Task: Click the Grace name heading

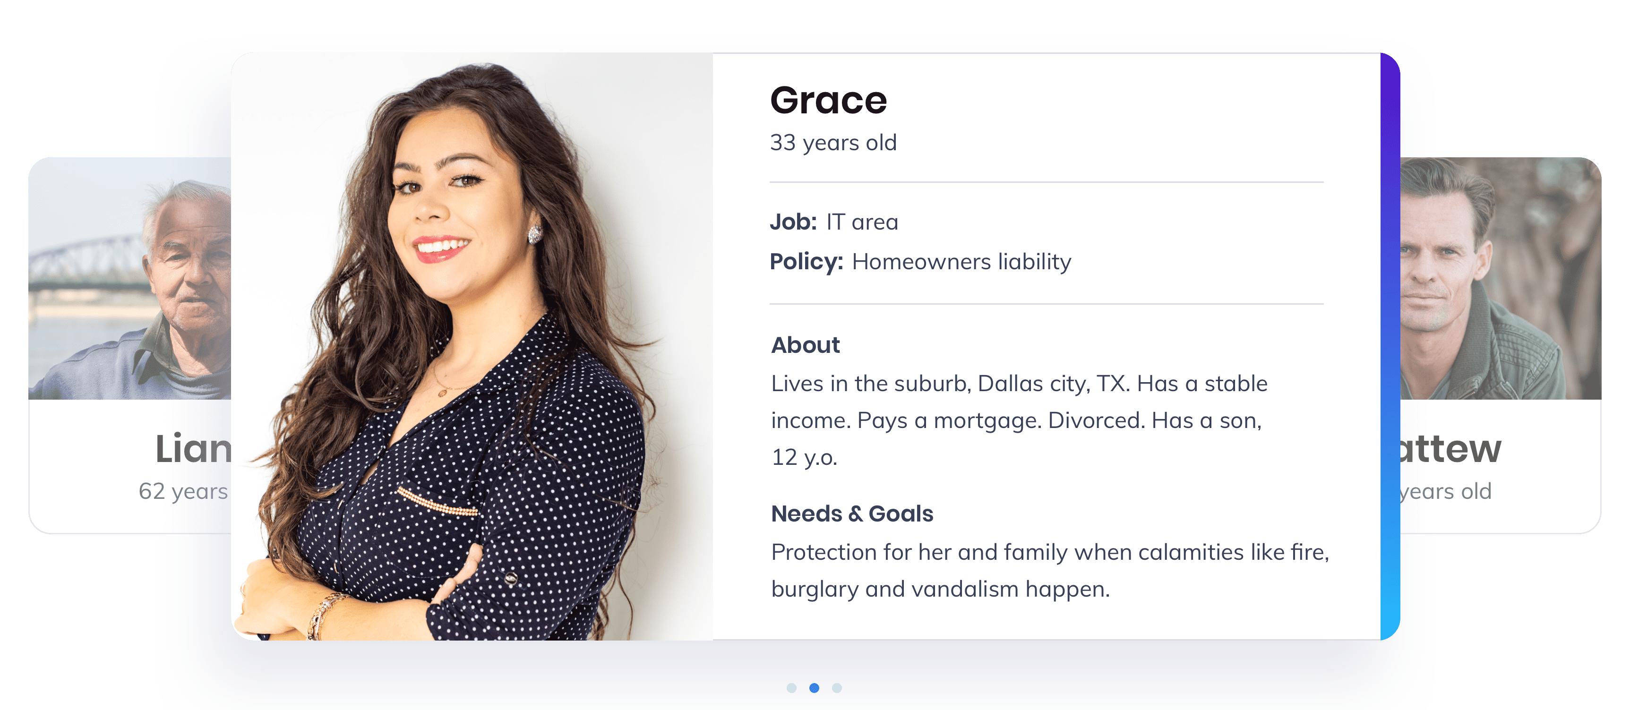Action: pos(828,101)
